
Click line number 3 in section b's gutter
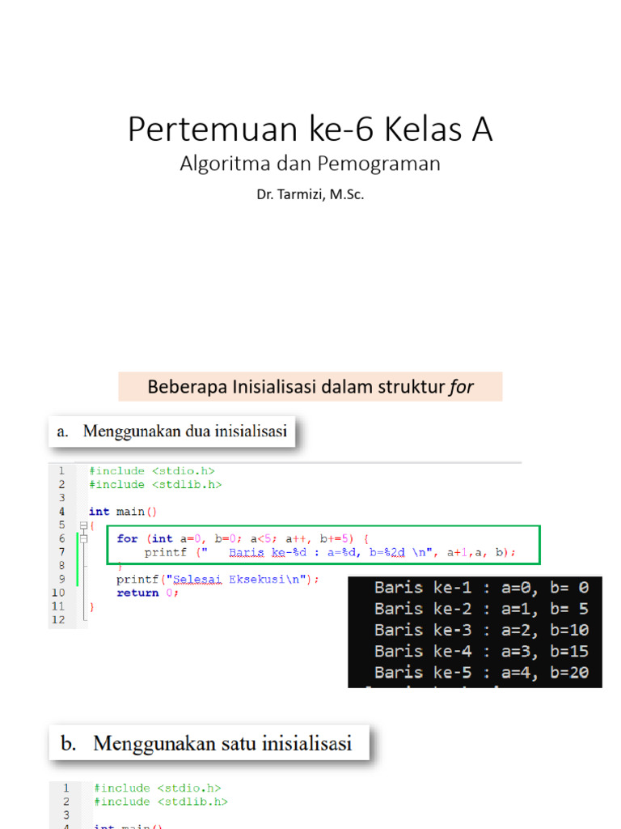66,815
